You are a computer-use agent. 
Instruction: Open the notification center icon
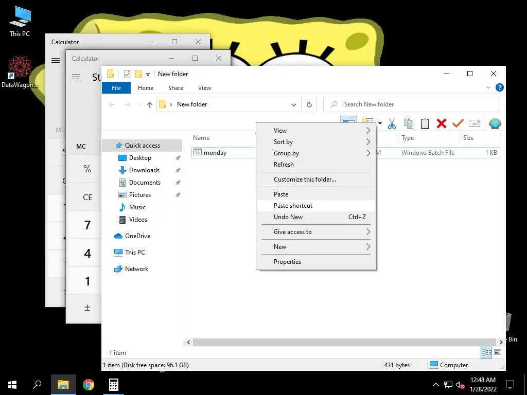click(x=510, y=385)
